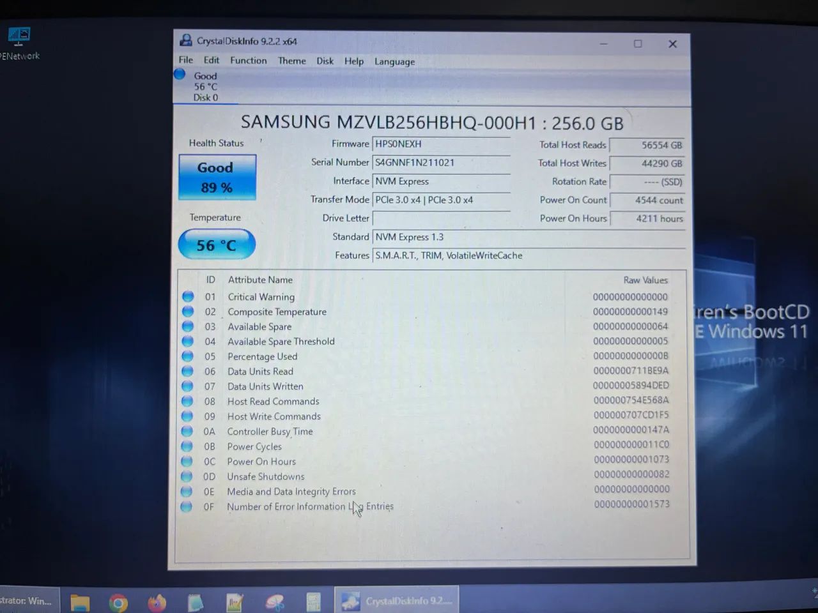Screen dimensions: 818x613
Task: Click the Firmware field HPS0NEXH
Action: click(x=442, y=144)
